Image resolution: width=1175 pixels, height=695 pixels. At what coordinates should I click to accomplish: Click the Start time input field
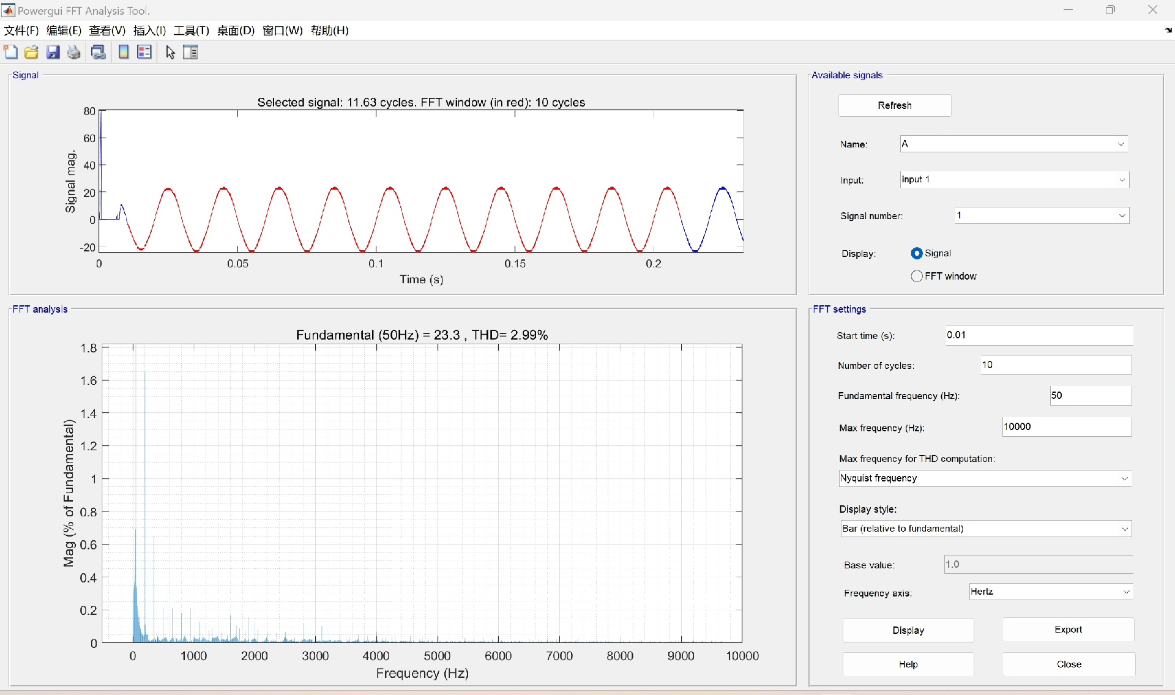pyautogui.click(x=1039, y=335)
